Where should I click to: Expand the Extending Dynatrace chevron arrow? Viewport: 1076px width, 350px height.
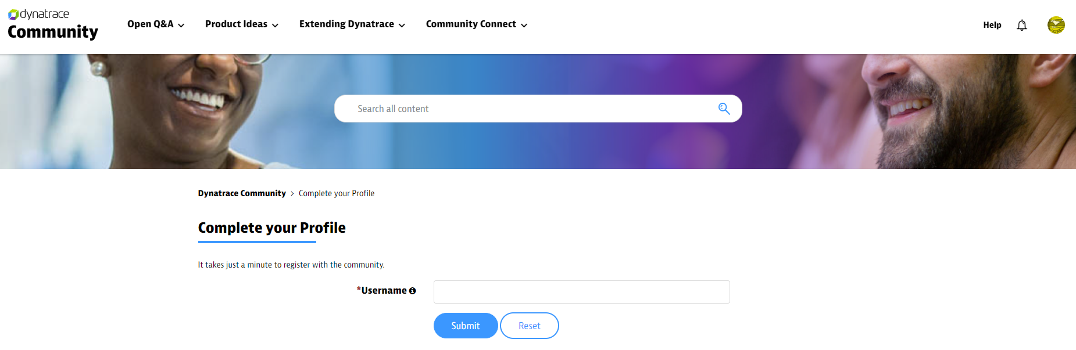tap(402, 25)
